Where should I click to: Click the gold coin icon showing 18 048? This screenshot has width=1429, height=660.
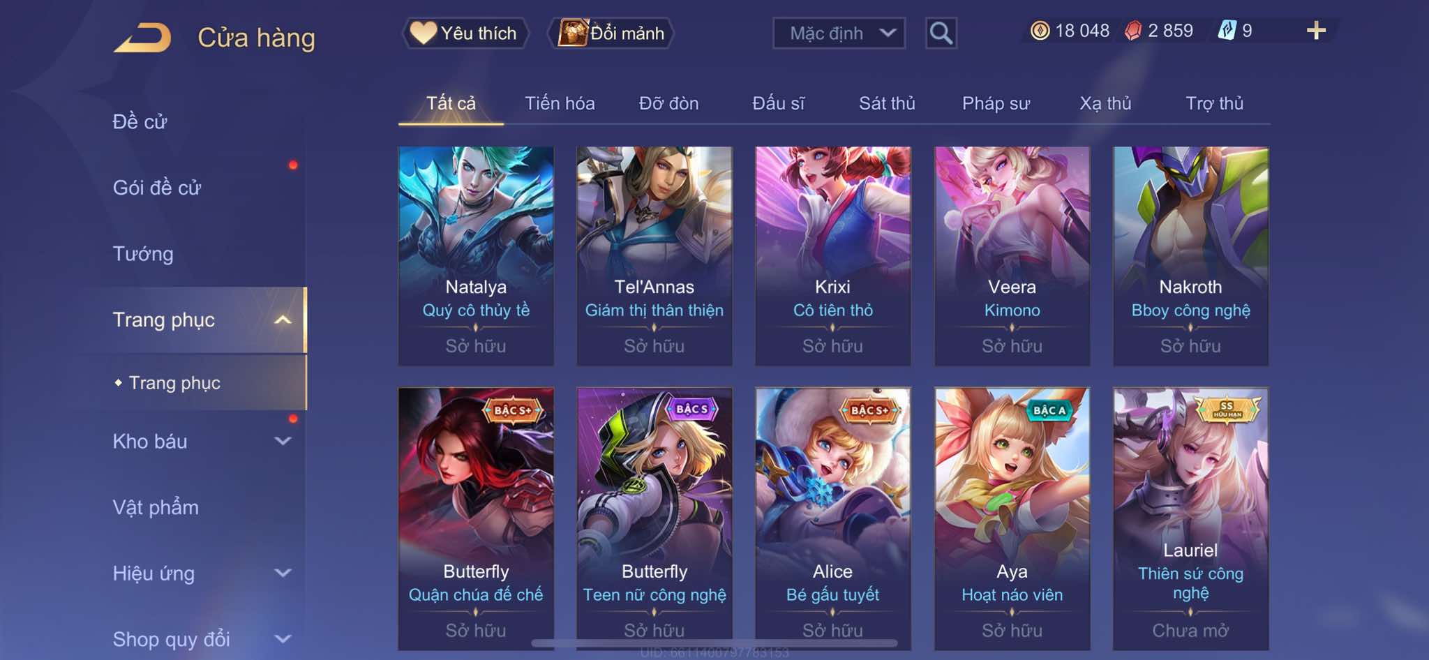coord(1040,31)
